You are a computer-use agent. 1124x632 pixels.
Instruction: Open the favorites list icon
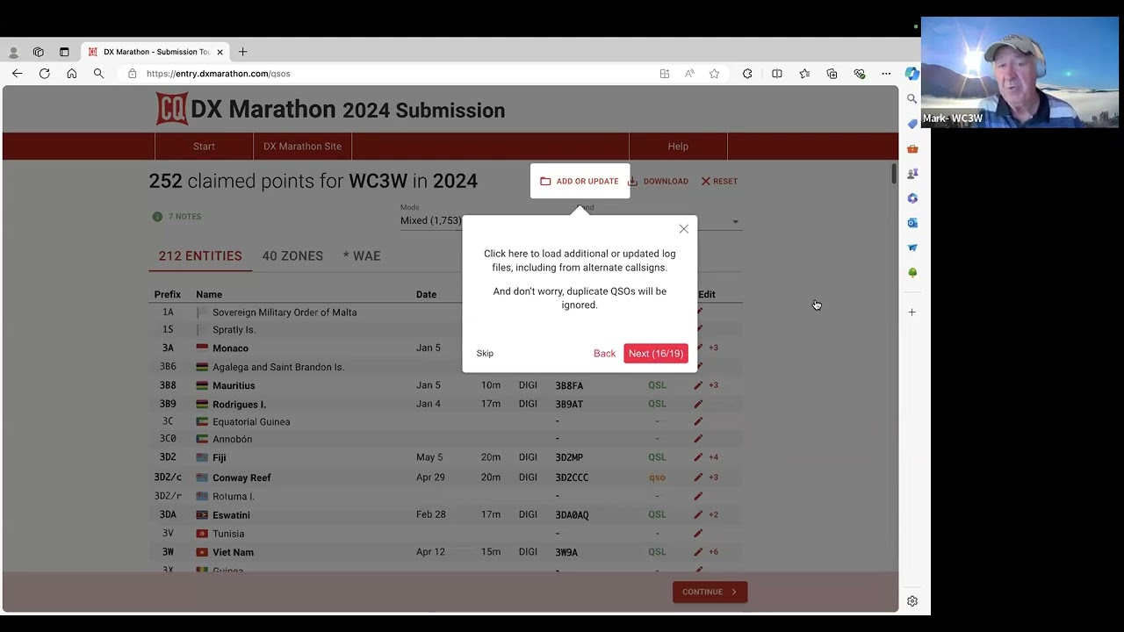coord(804,74)
